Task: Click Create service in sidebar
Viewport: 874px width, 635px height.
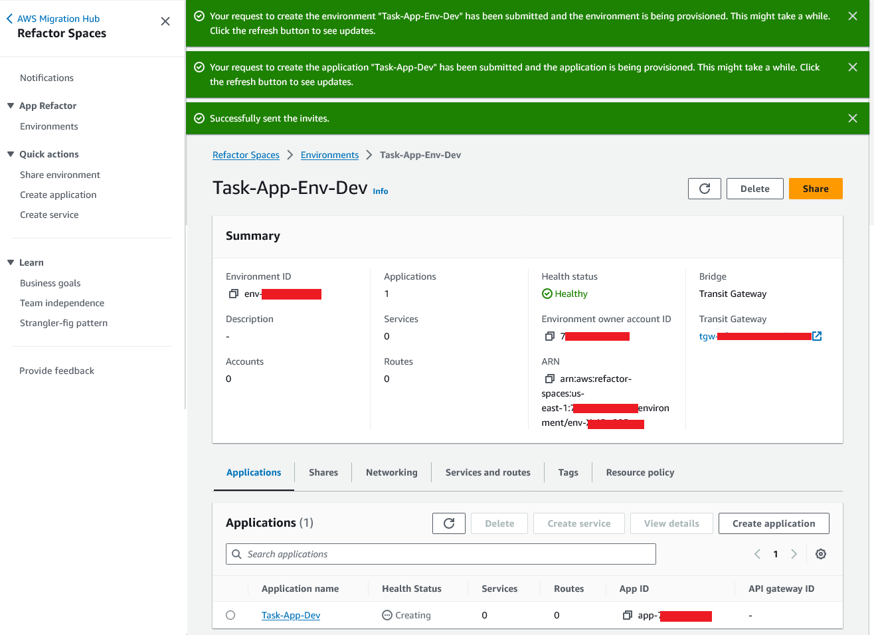Action: (49, 215)
